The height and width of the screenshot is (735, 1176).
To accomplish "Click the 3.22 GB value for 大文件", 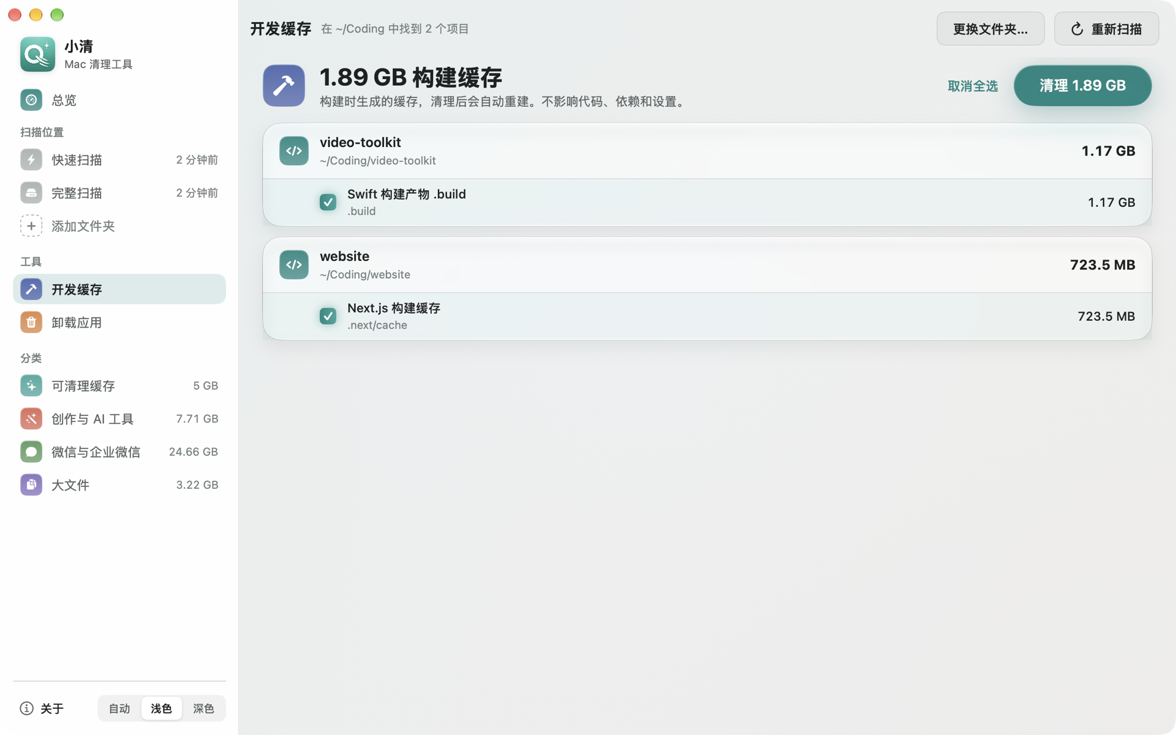I will click(197, 485).
